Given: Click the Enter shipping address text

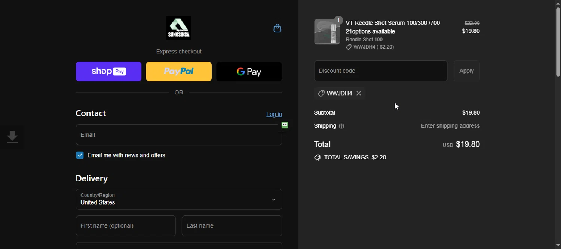Looking at the screenshot, I should click(450, 126).
